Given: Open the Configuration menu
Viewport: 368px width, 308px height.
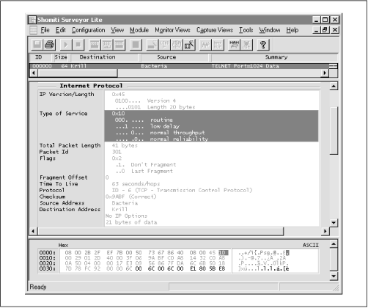Looking at the screenshot, I should click(x=89, y=30).
